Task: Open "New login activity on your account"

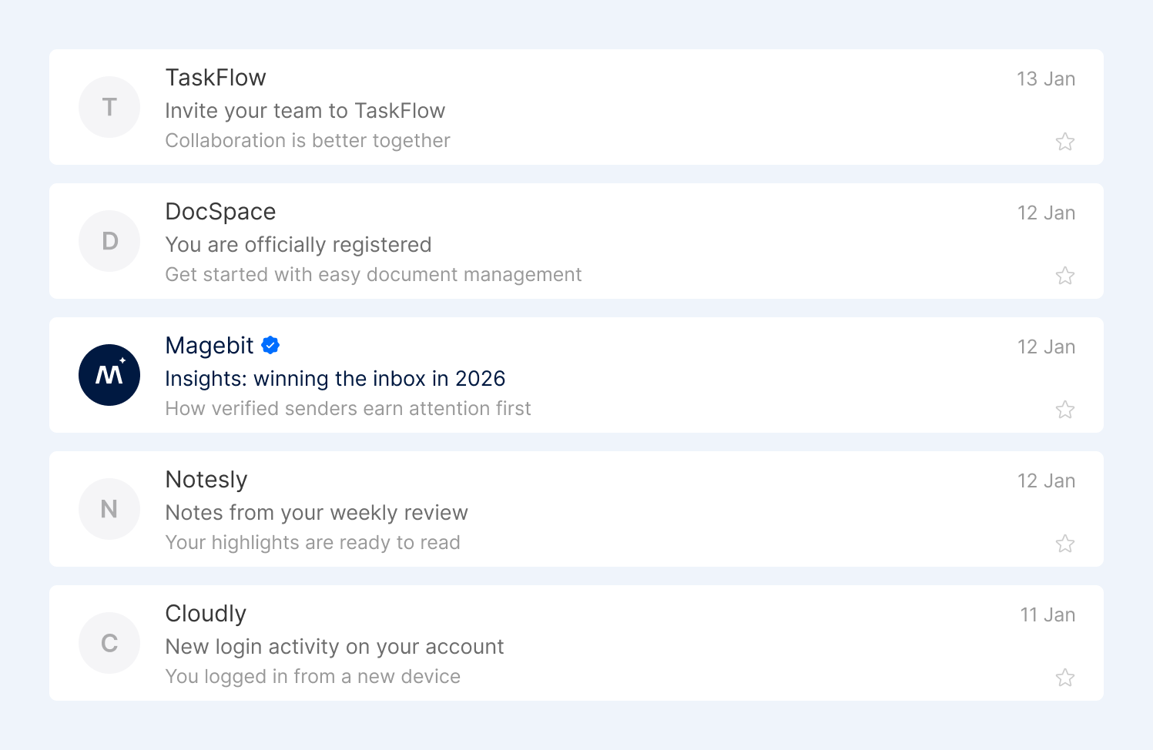Action: click(x=334, y=647)
